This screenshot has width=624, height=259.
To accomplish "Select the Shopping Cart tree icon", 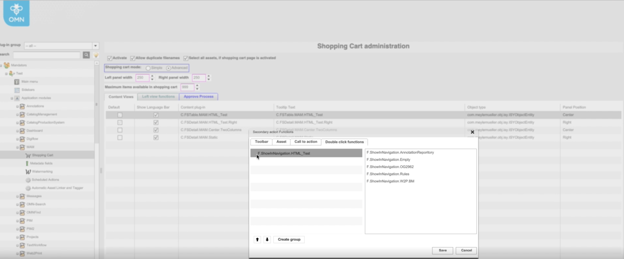I will (28, 155).
